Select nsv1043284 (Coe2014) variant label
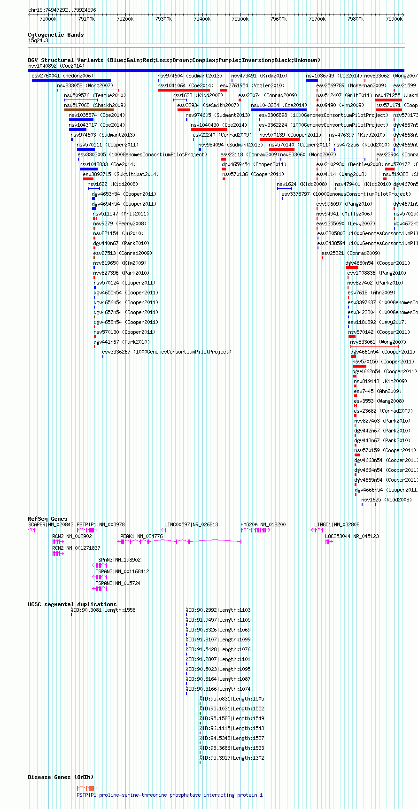This screenshot has width=418, height=809. [279, 105]
